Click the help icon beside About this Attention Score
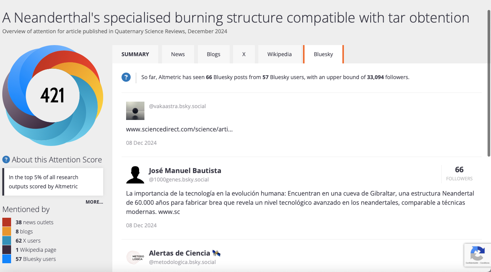 6,160
